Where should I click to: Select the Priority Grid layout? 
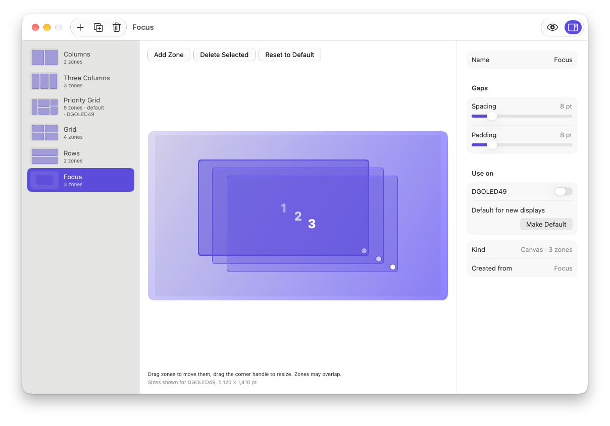click(81, 107)
